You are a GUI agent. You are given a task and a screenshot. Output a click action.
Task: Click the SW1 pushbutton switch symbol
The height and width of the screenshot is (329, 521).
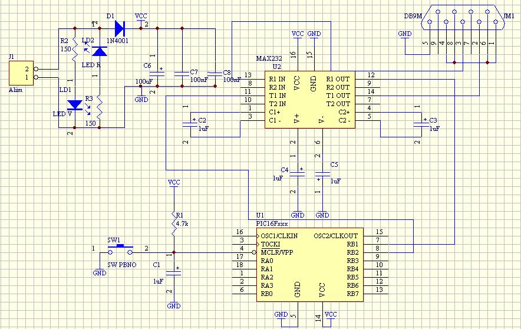[x=120, y=249]
